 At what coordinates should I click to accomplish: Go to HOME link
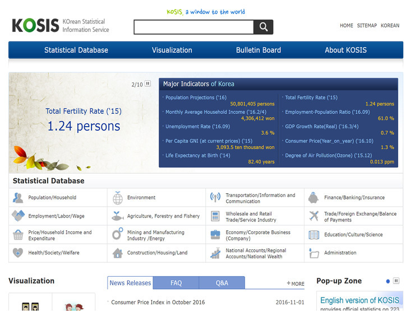[347, 26]
